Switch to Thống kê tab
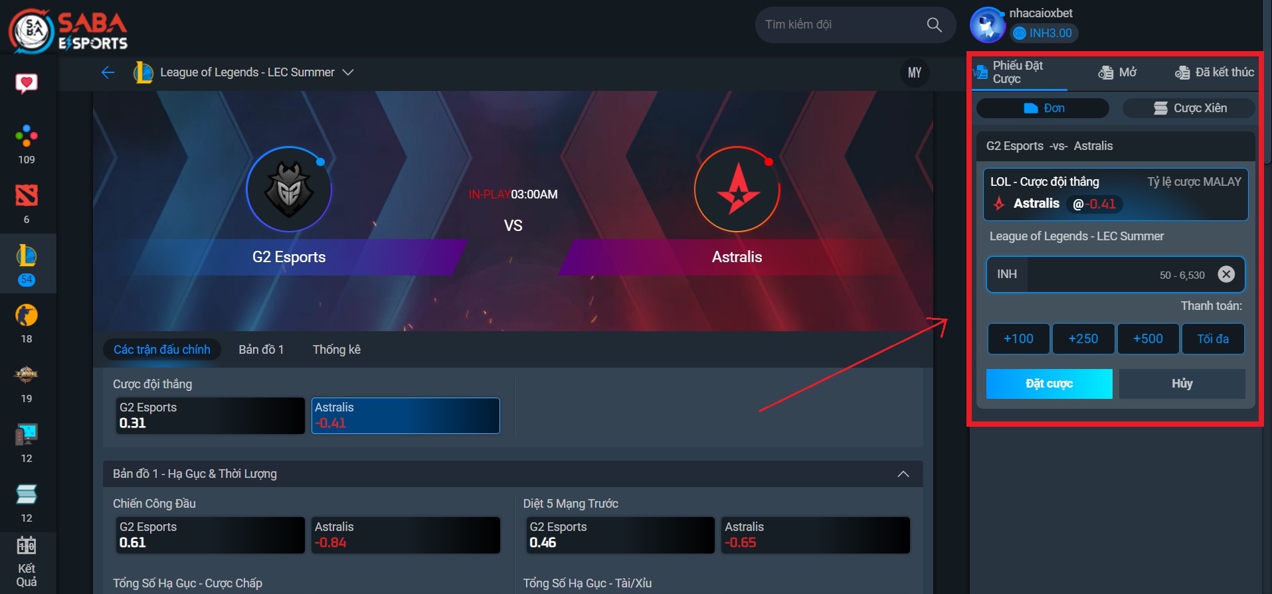This screenshot has height=594, width=1272. click(x=336, y=350)
